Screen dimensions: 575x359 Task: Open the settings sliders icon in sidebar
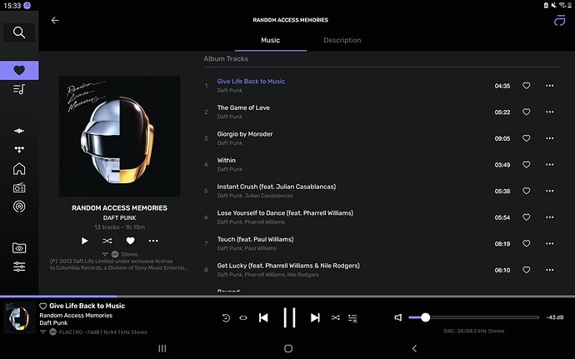pos(19,267)
